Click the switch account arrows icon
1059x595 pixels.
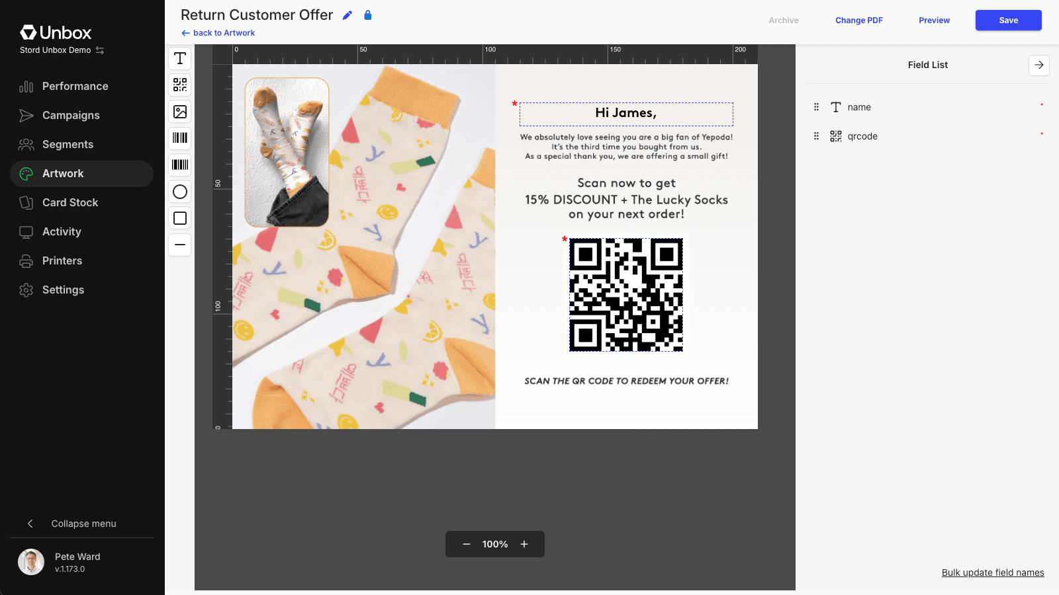tap(100, 50)
